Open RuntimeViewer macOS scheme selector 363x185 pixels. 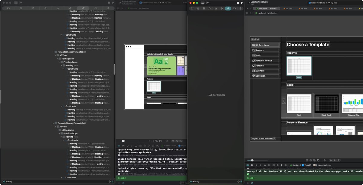tap(149, 3)
